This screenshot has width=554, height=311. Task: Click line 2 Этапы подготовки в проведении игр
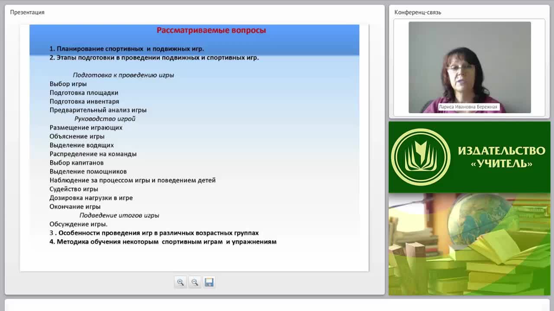pyautogui.click(x=154, y=57)
